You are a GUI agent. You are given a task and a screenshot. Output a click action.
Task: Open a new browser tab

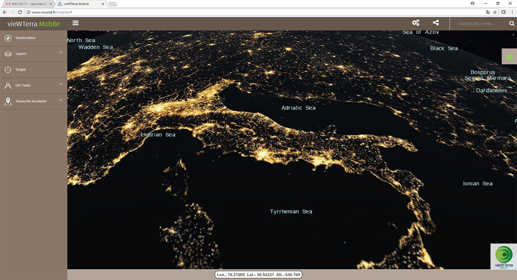point(113,4)
